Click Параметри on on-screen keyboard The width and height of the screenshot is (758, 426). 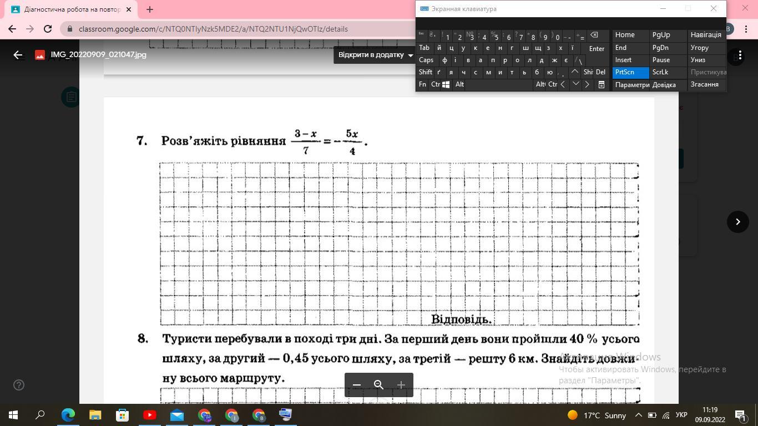(x=631, y=85)
